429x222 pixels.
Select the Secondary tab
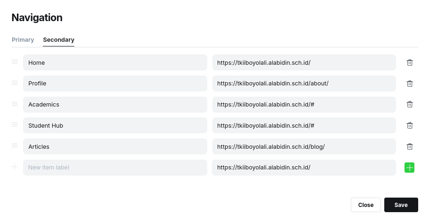point(58,40)
